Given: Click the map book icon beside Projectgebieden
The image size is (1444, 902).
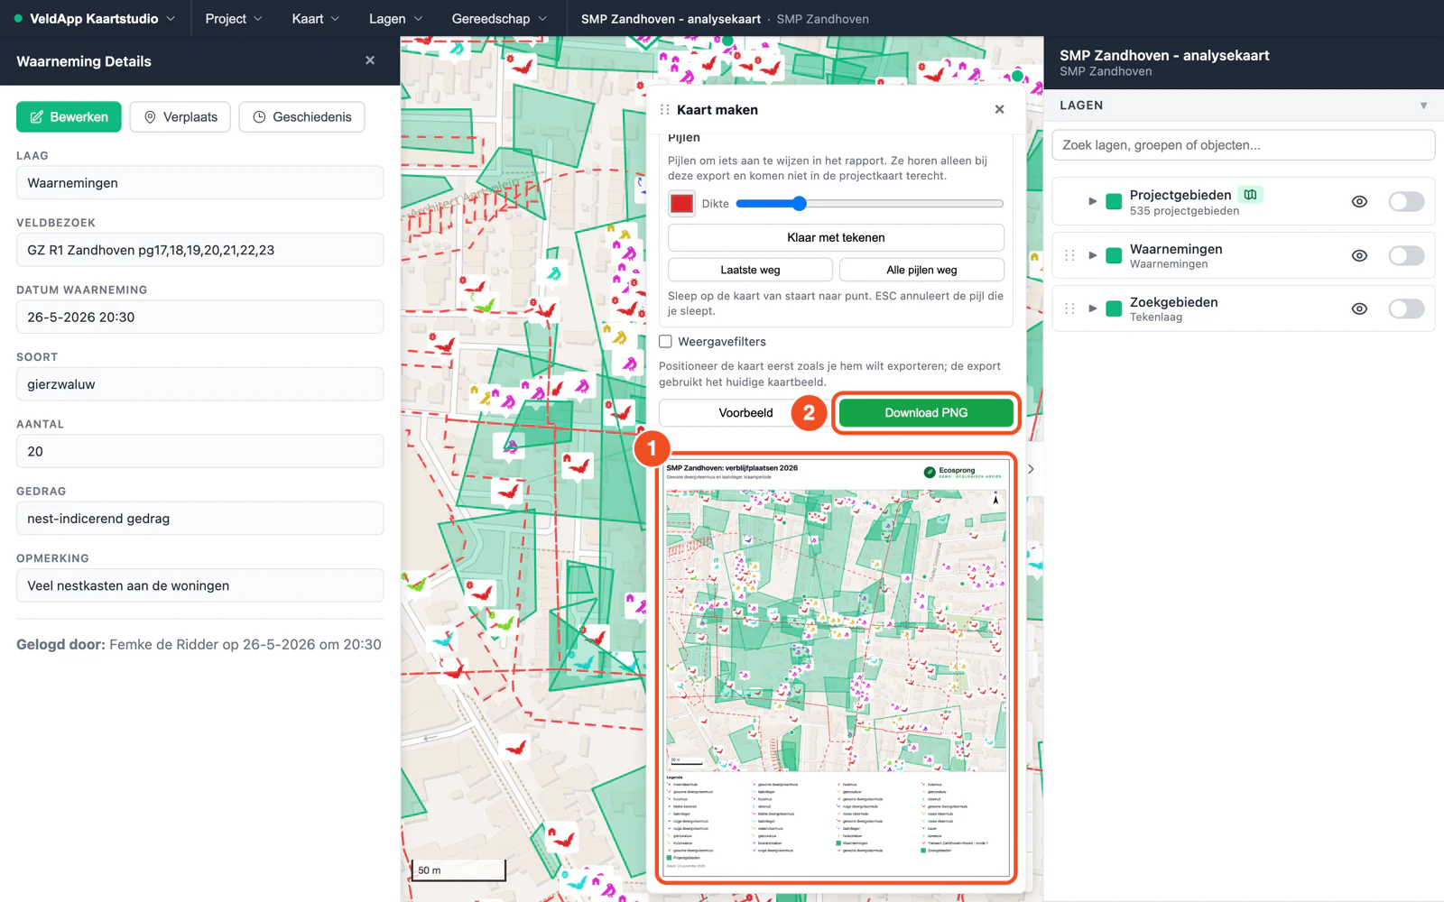Looking at the screenshot, I should coord(1250,195).
